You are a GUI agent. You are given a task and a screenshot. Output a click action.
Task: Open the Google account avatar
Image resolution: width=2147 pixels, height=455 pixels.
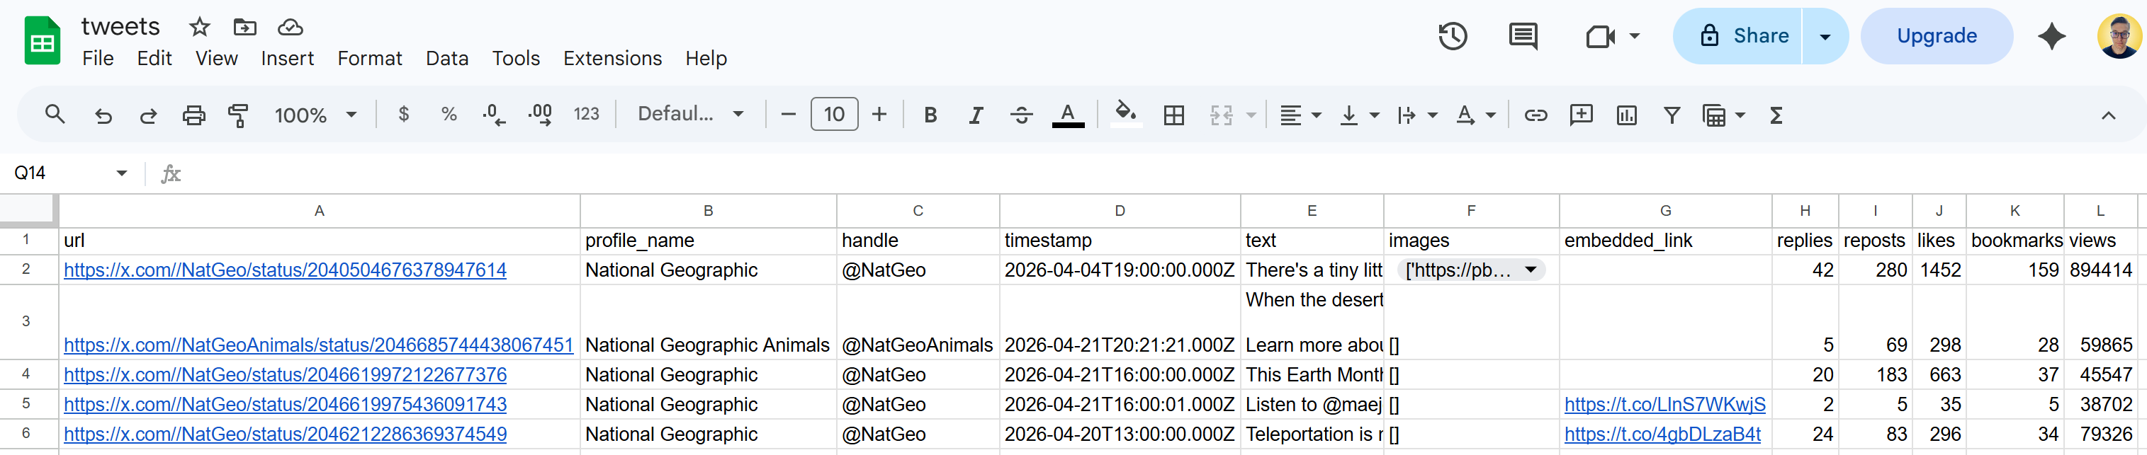click(x=2119, y=36)
